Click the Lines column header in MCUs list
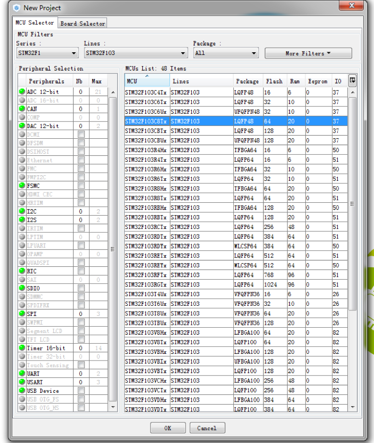The height and width of the screenshot is (443, 374). coord(202,81)
